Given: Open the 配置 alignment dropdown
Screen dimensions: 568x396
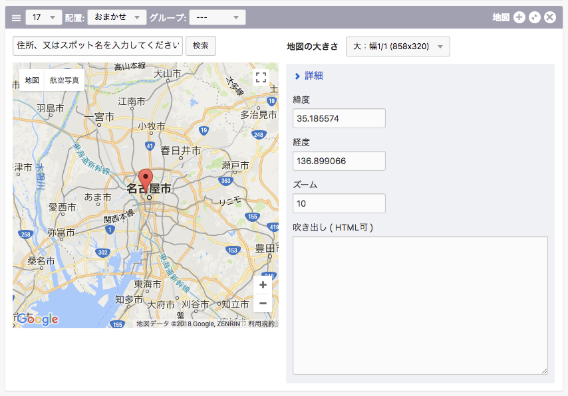Looking at the screenshot, I should click(x=116, y=18).
